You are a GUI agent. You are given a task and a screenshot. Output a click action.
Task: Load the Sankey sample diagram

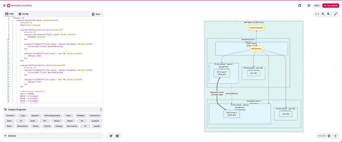[36, 126]
